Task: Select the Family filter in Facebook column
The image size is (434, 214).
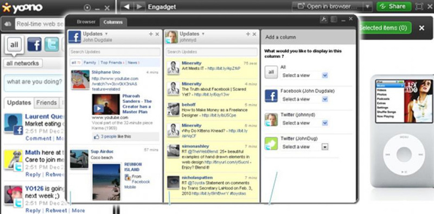Action: (90, 63)
